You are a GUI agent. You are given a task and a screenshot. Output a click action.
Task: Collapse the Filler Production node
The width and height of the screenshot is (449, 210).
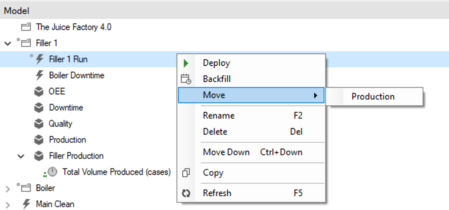[x=21, y=156]
